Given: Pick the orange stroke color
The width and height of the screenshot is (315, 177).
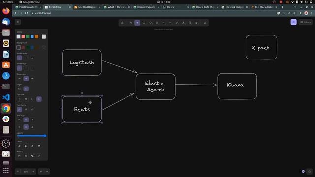Looking at the screenshot, I should point(36,37).
